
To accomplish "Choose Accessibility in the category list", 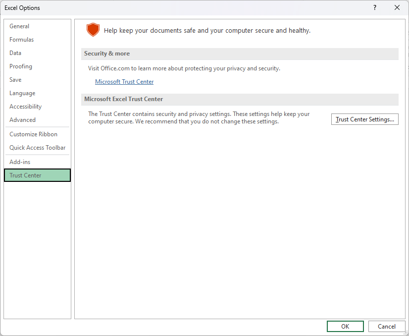I will tap(37, 107).
